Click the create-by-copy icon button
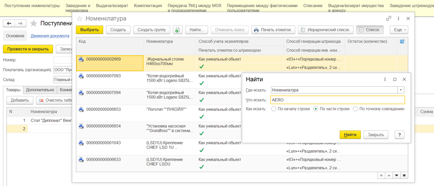Image resolution: width=434 pixels, height=186 pixels. coord(177,30)
